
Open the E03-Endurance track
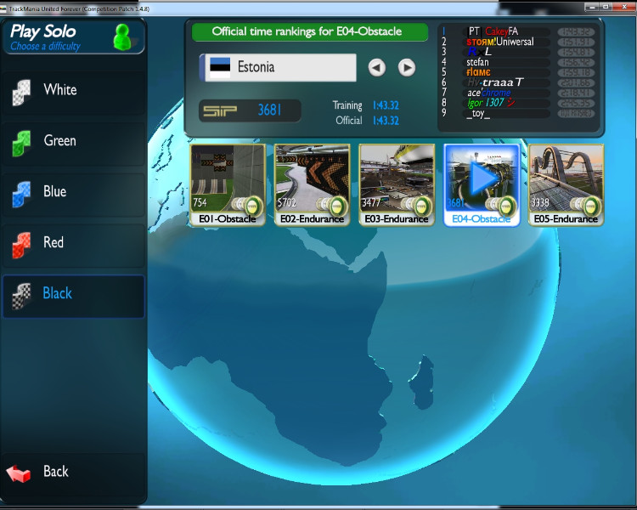(x=397, y=184)
